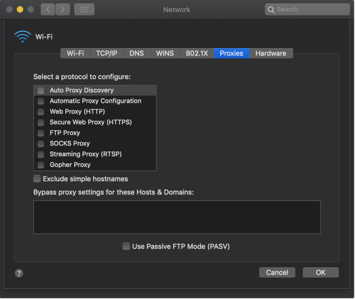Switch to the Hardware tab

[x=271, y=54]
